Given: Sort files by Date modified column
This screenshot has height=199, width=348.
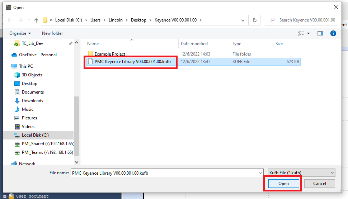Looking at the screenshot, I should tap(194, 44).
